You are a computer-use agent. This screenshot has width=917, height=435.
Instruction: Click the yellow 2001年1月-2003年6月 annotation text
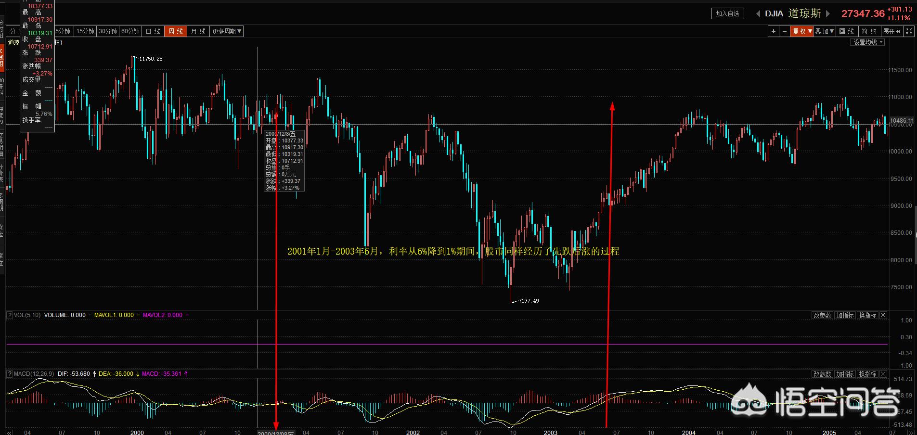tap(453, 251)
